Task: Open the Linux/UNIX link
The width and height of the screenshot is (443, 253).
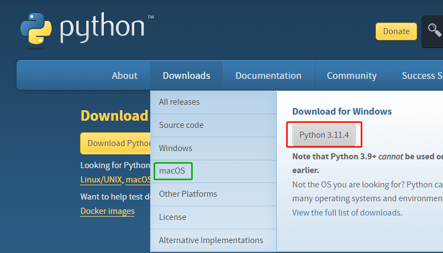Action: (101, 180)
